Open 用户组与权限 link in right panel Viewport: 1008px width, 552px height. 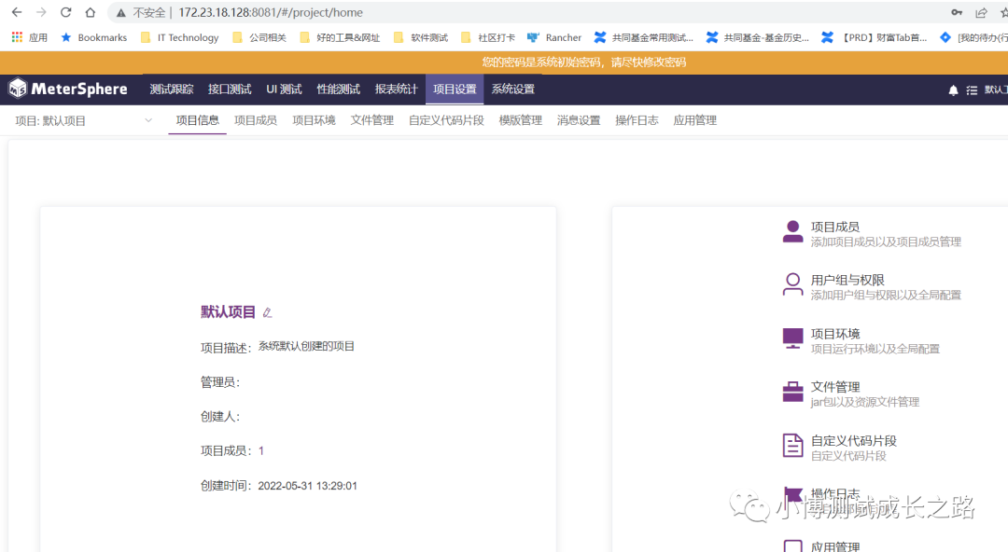[847, 280]
